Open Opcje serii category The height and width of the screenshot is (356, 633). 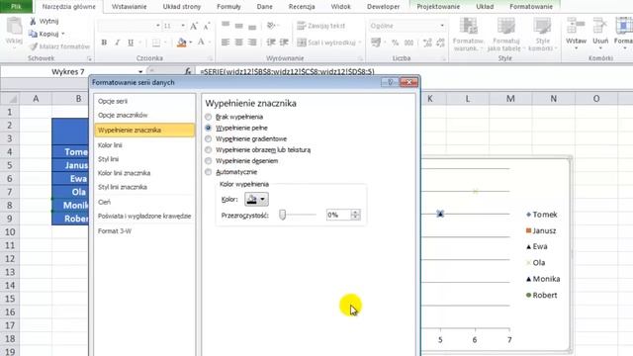point(113,101)
